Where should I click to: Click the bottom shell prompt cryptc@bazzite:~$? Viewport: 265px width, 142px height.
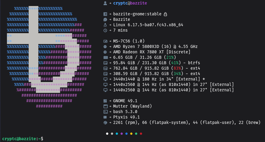(23, 139)
